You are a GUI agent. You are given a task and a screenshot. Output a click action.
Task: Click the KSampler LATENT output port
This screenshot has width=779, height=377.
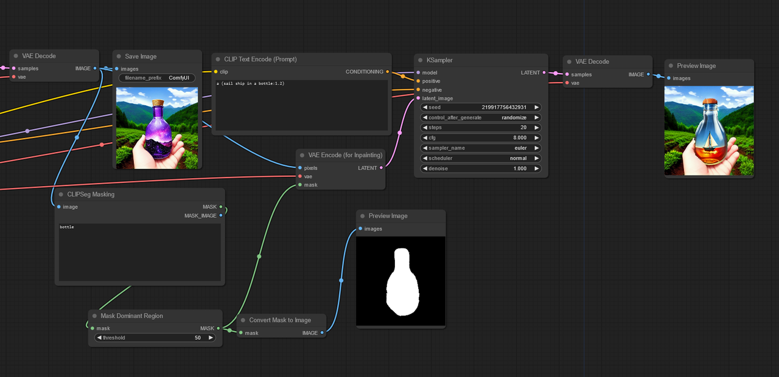tap(544, 73)
